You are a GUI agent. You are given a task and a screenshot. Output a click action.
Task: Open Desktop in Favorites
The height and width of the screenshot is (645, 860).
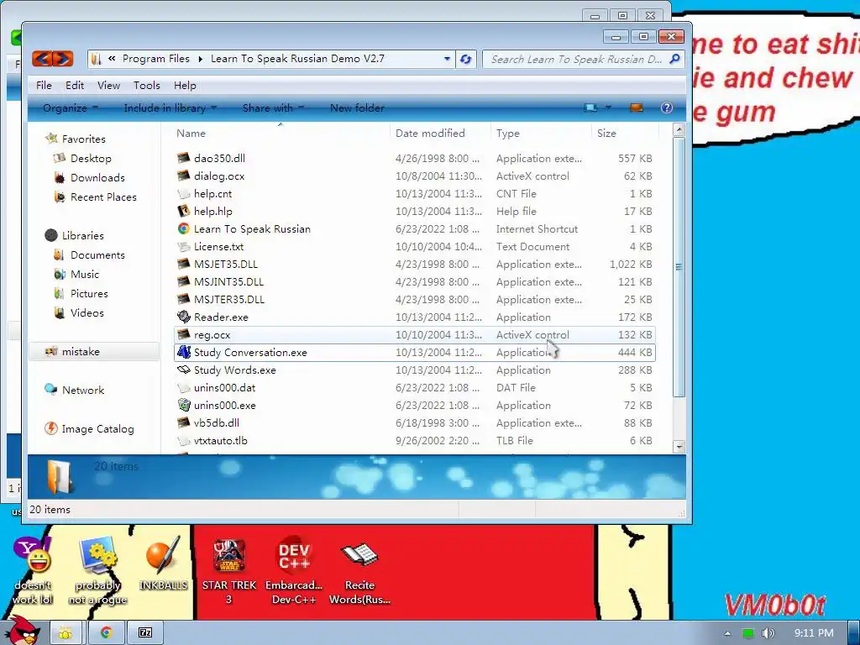point(91,159)
